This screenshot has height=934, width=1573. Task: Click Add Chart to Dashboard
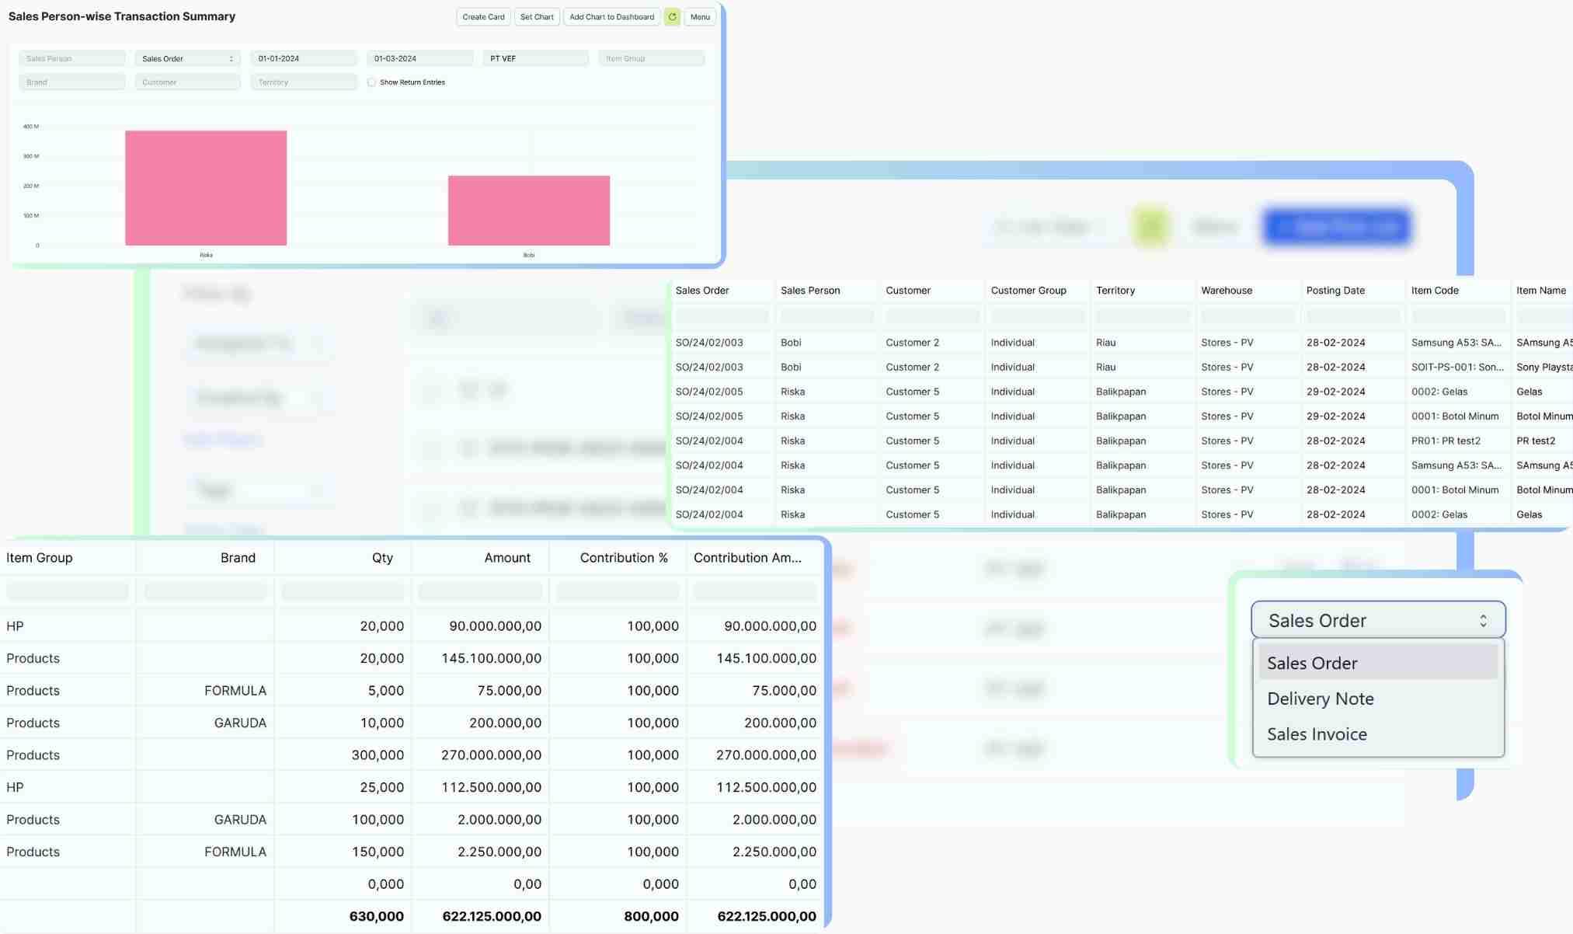tap(611, 17)
